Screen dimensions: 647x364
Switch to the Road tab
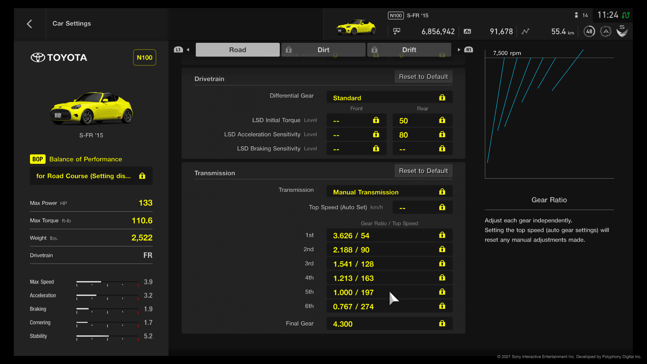pyautogui.click(x=237, y=49)
